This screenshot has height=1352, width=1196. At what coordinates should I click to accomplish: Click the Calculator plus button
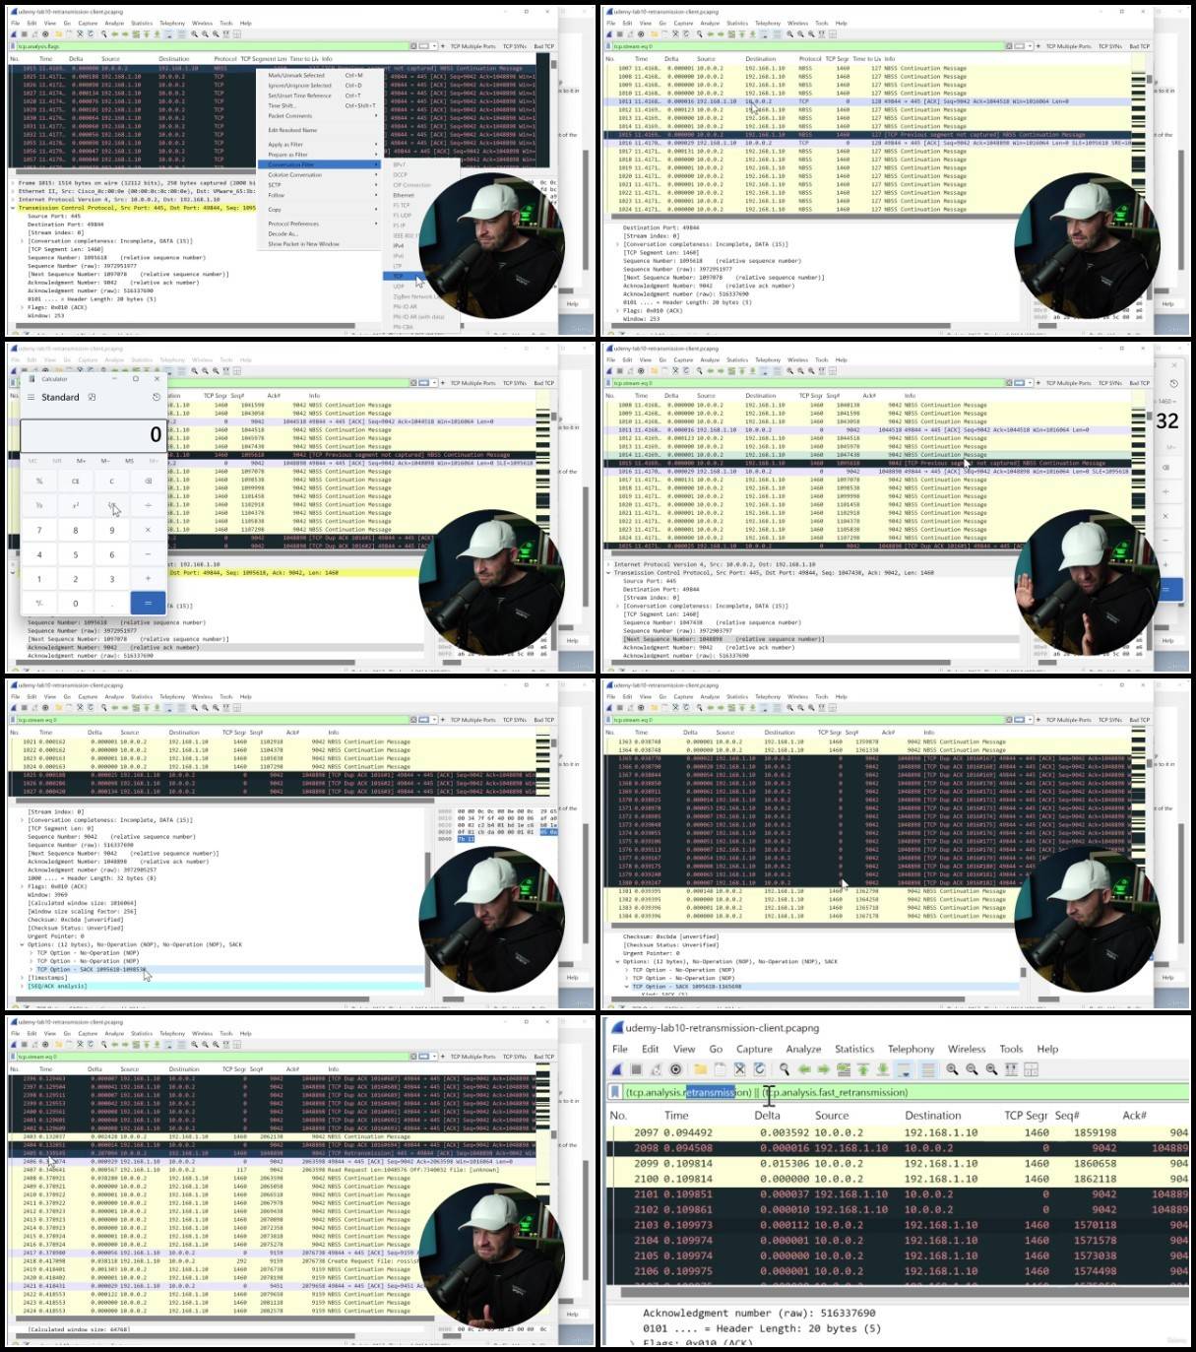148,578
